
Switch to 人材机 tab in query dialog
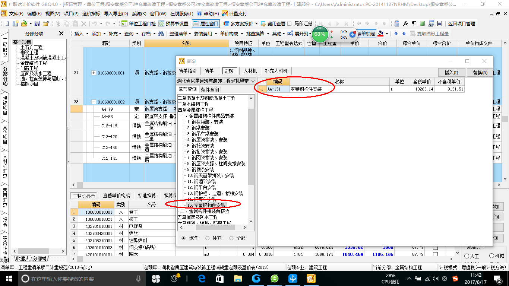[250, 71]
